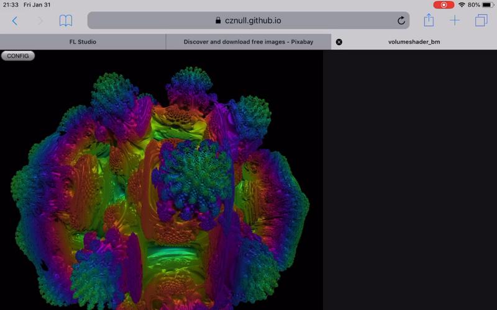
Task: Tap the lock icon in address bar
Action: pos(218,20)
